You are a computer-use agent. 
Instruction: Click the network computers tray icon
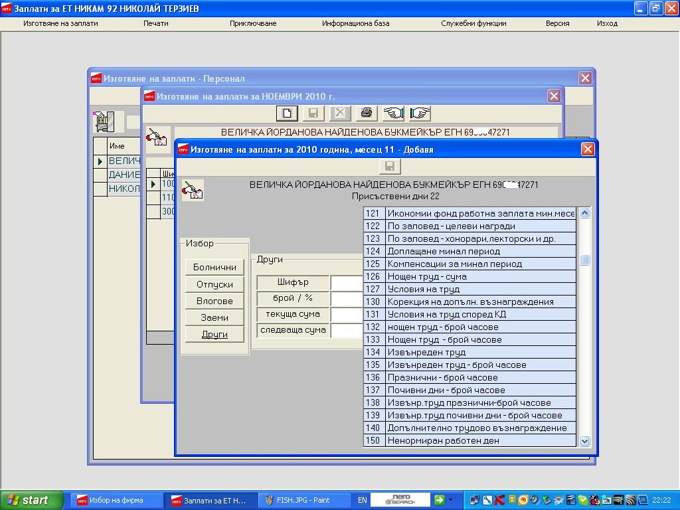475,500
